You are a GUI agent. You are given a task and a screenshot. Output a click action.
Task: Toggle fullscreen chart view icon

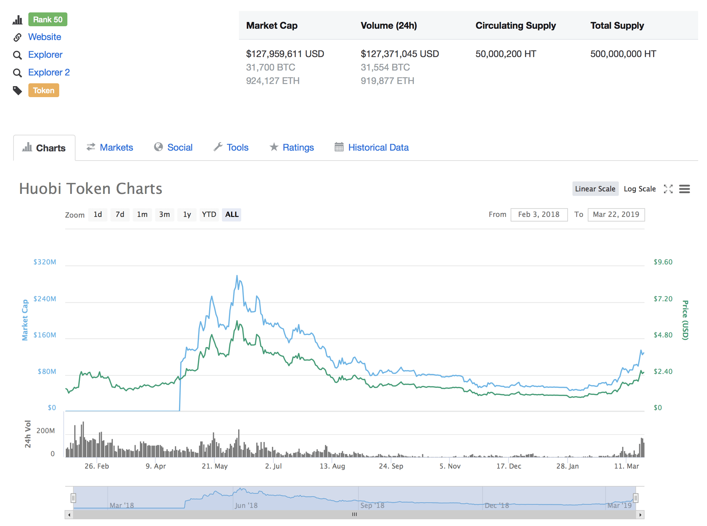(668, 189)
